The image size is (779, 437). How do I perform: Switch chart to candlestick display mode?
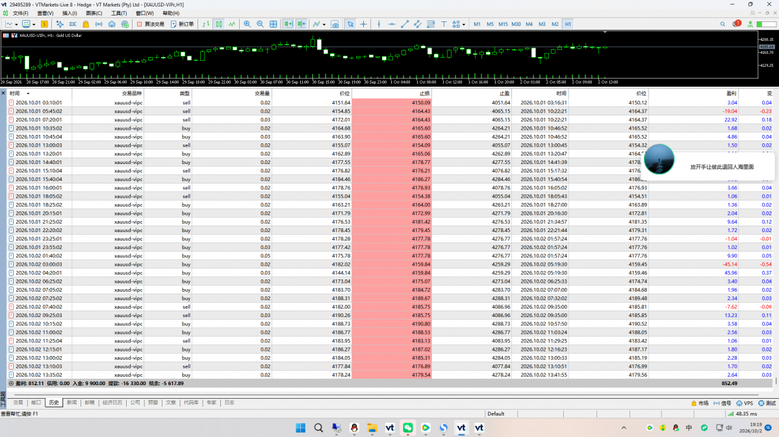pyautogui.click(x=219, y=24)
